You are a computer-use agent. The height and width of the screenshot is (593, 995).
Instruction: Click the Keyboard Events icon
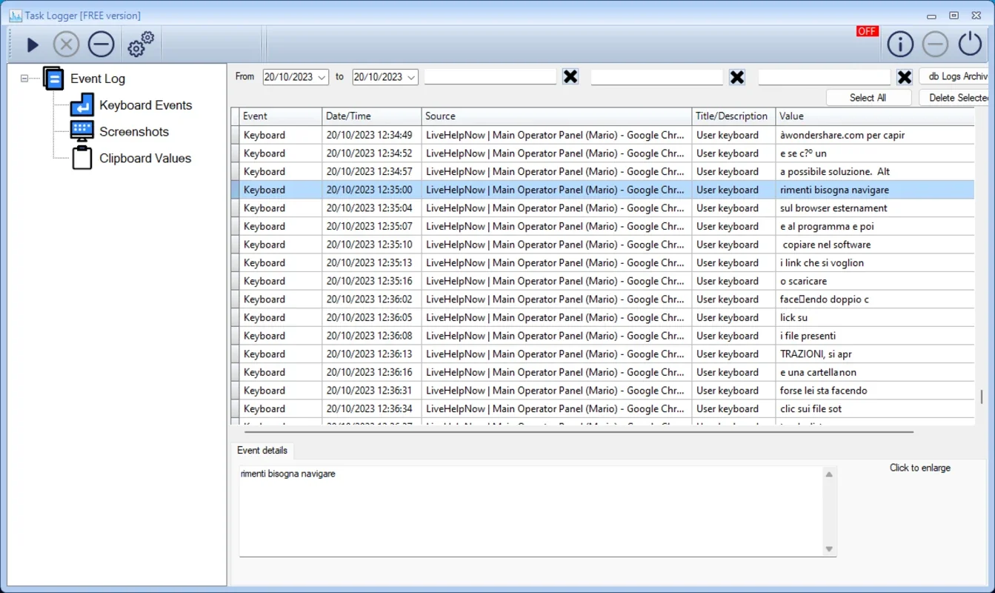[82, 105]
